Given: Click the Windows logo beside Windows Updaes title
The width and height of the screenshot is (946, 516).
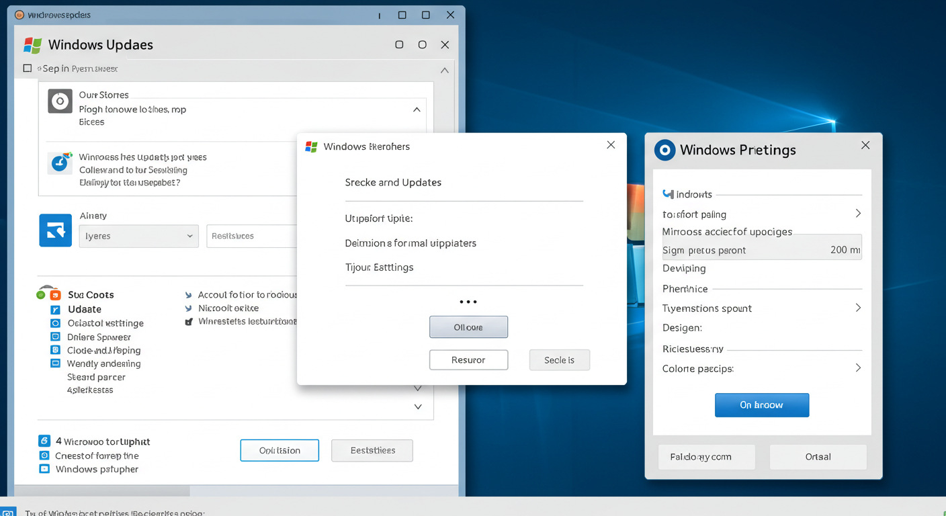Looking at the screenshot, I should 32,45.
